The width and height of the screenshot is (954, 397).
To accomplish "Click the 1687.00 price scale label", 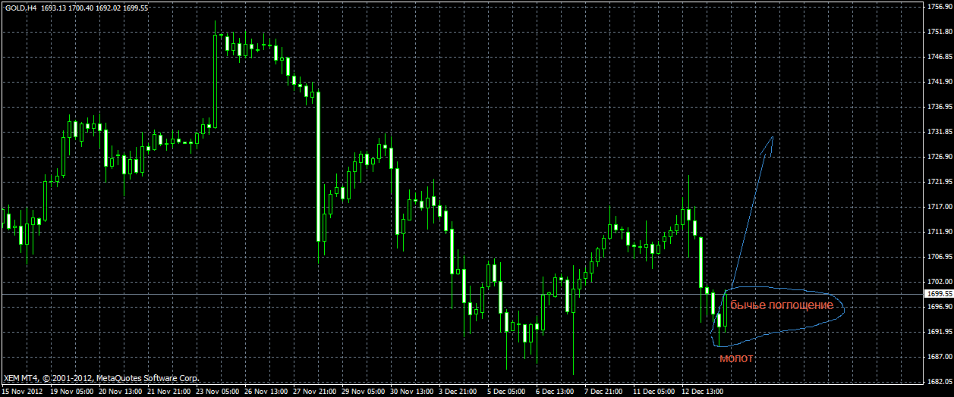I will [x=940, y=357].
